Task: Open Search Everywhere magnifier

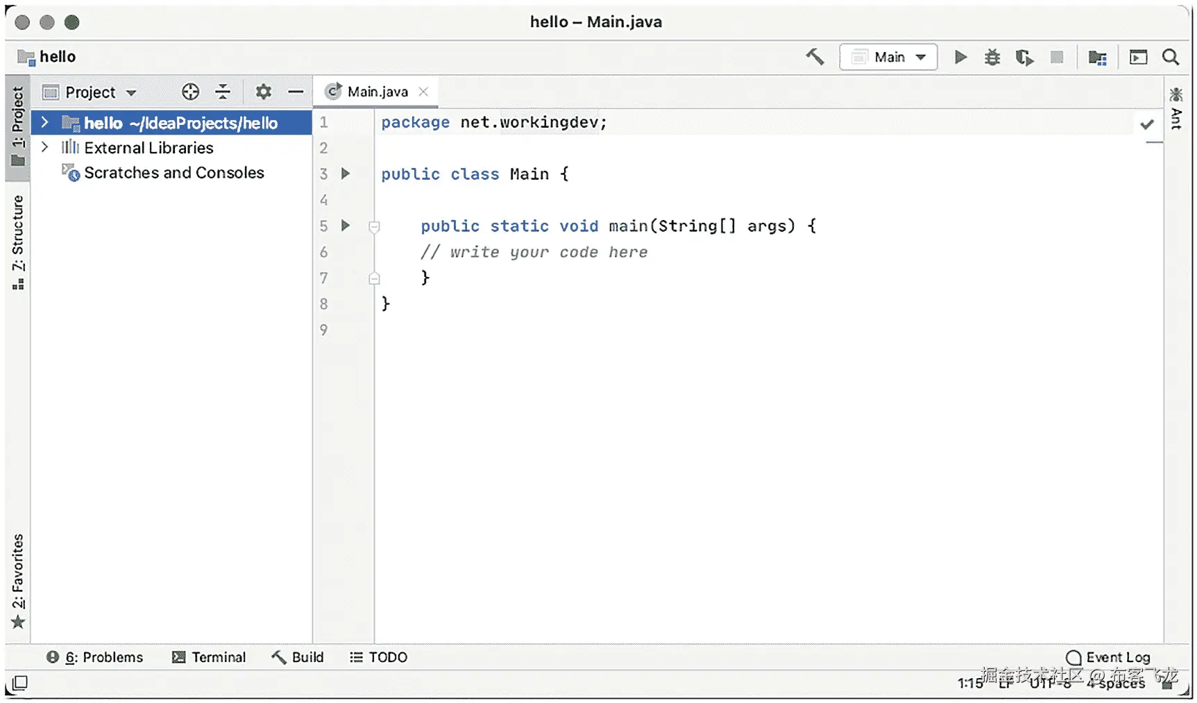Action: [1171, 57]
